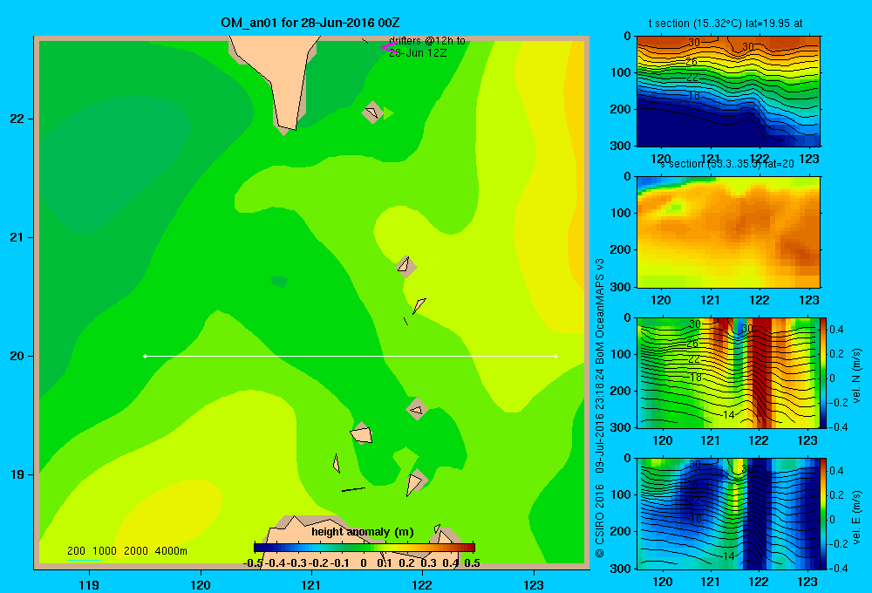Click the '200 1000 2000 4000m' depth contour legend
Image resolution: width=872 pixels, height=593 pixels.
[127, 551]
